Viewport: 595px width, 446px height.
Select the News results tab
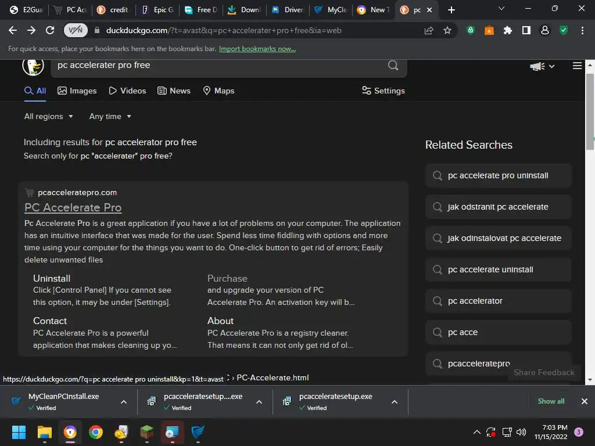click(x=174, y=91)
